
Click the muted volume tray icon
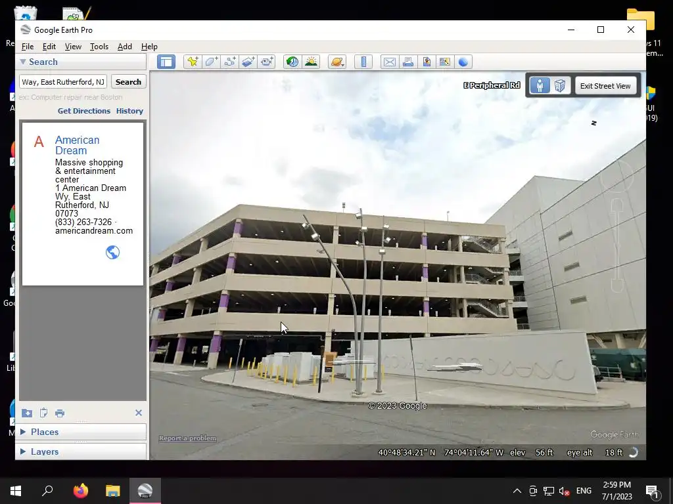[564, 491]
